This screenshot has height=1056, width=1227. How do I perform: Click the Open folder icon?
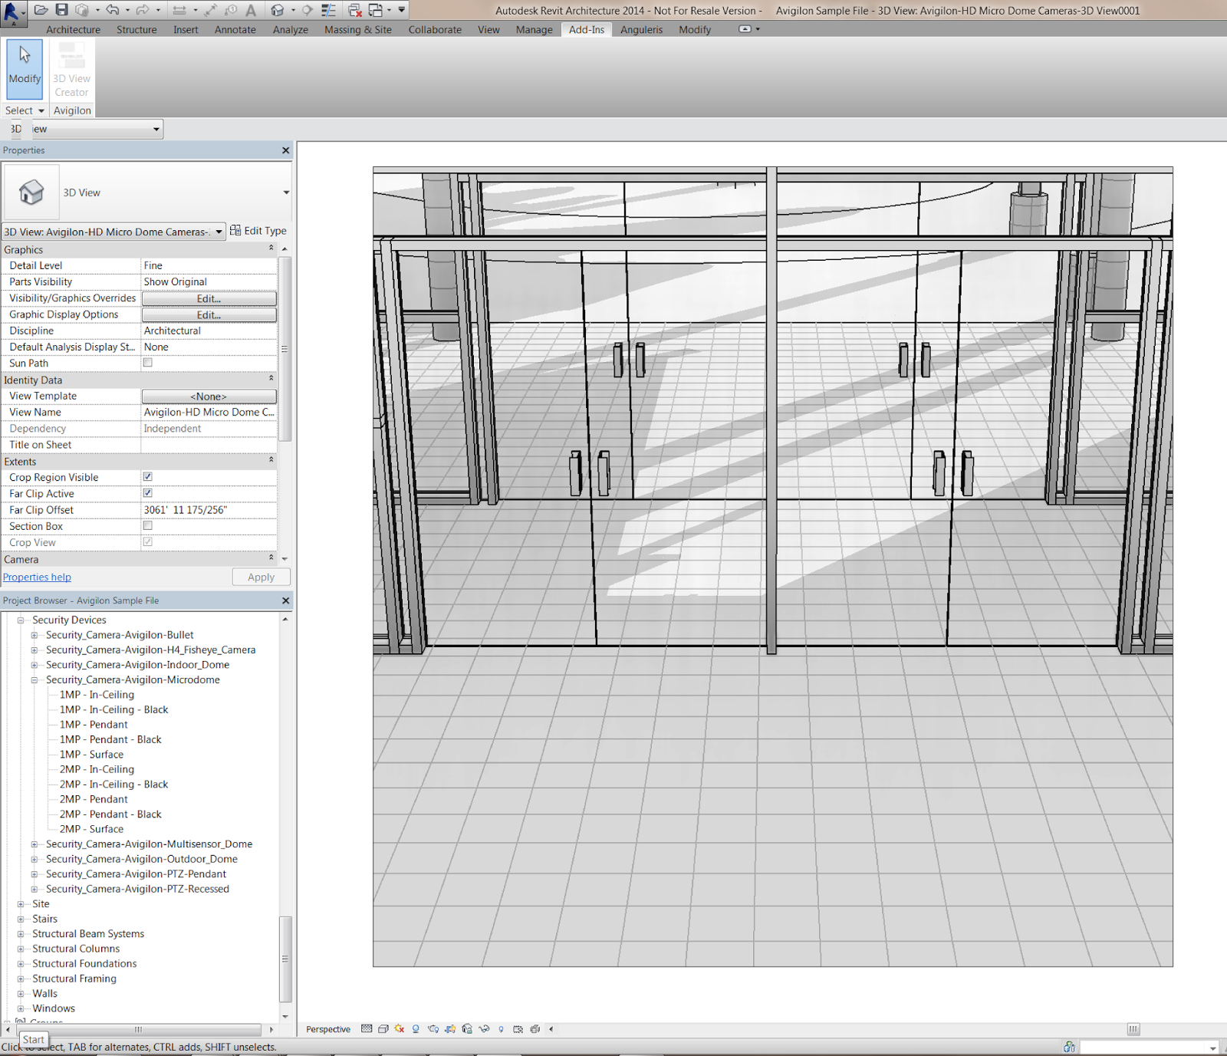41,10
